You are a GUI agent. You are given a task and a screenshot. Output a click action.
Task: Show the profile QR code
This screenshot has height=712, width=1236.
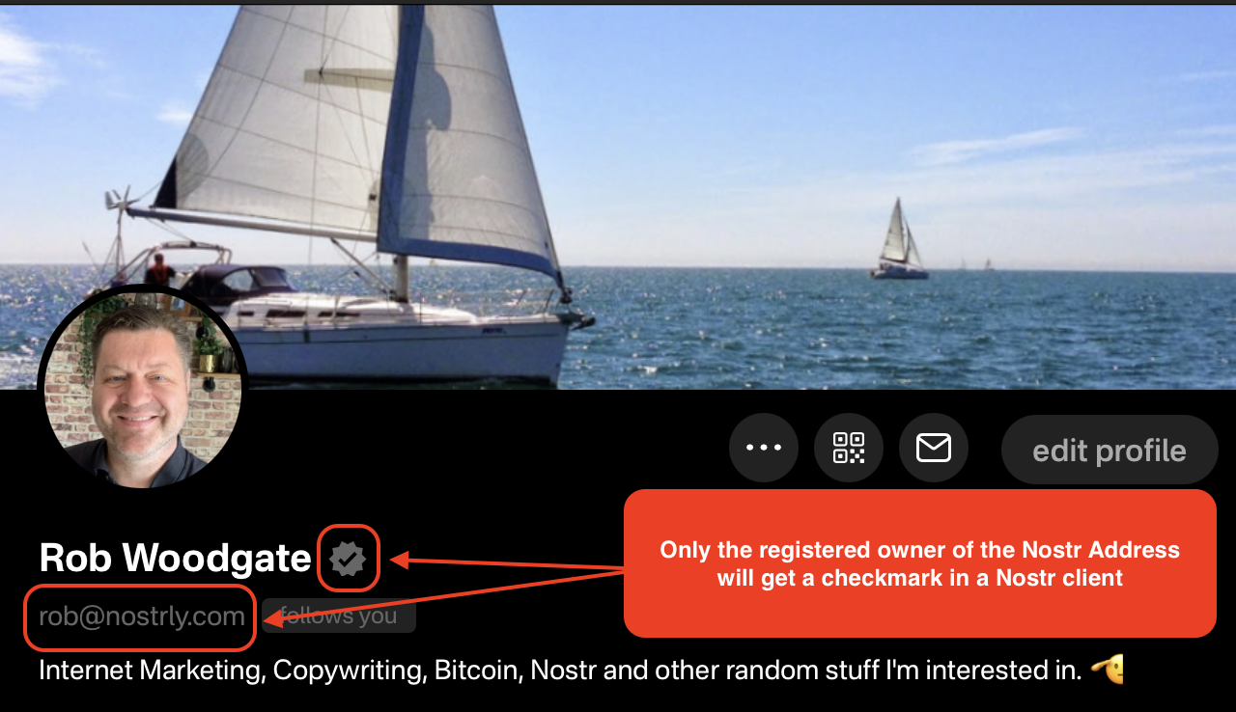(849, 448)
